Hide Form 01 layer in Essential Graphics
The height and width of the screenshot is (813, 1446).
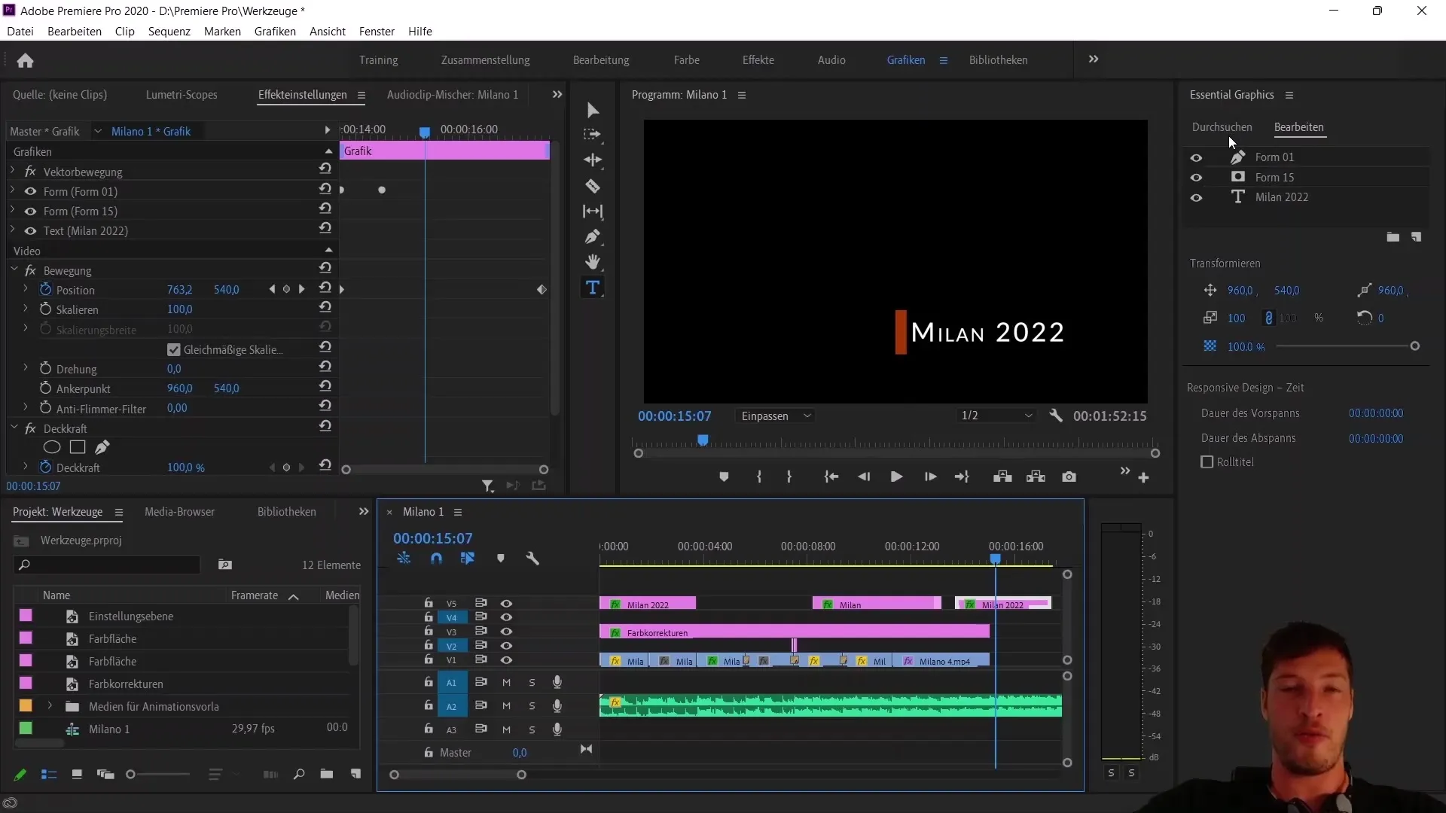1196,158
